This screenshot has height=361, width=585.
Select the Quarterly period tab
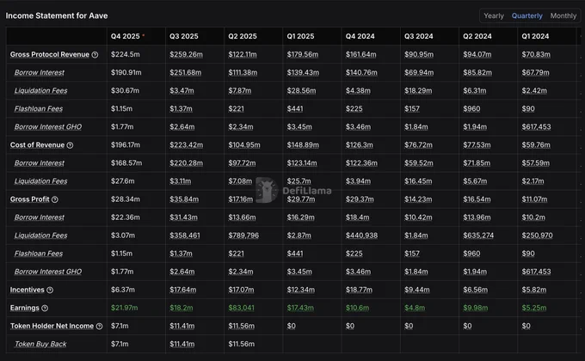pos(526,15)
